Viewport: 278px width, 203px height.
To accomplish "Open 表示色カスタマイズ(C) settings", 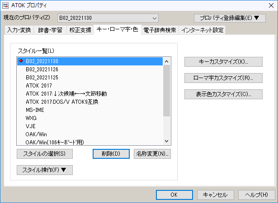I will point(223,94).
